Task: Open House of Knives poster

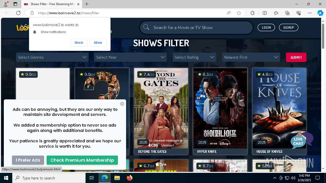Action: [x=279, y=108]
